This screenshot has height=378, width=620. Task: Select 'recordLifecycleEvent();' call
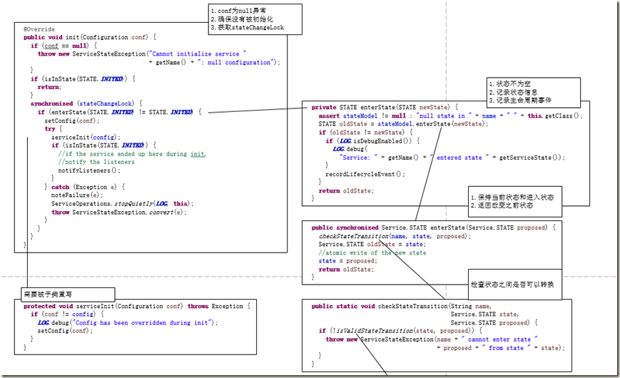tap(365, 174)
